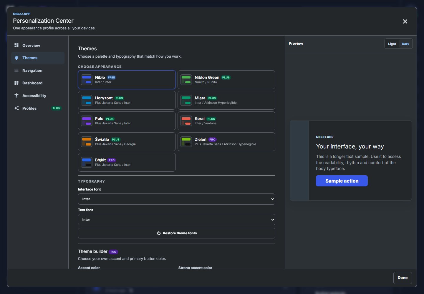The image size is (424, 294).
Task: Click the Profiles sparkle icon
Action: click(16, 108)
